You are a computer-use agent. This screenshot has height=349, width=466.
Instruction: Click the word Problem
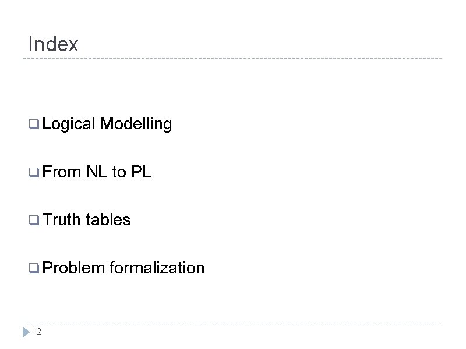point(74,268)
